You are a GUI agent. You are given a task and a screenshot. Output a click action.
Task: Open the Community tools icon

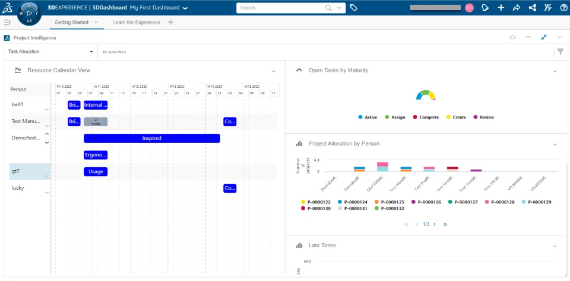[x=548, y=8]
